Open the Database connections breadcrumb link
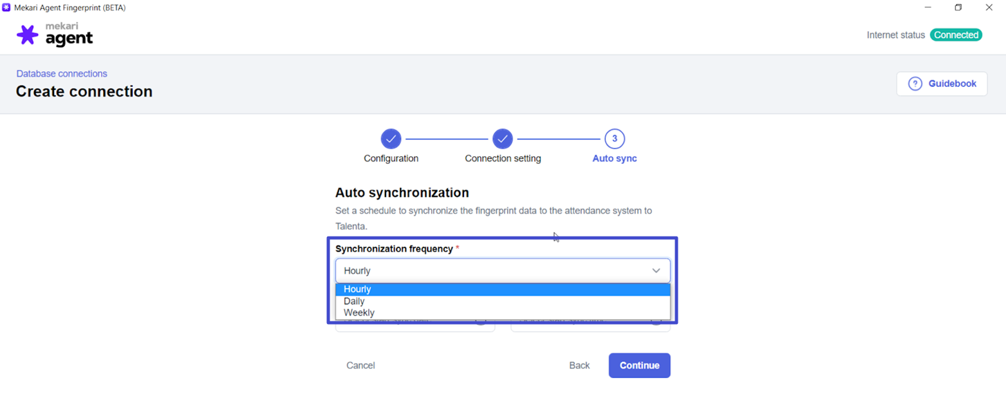 point(62,74)
